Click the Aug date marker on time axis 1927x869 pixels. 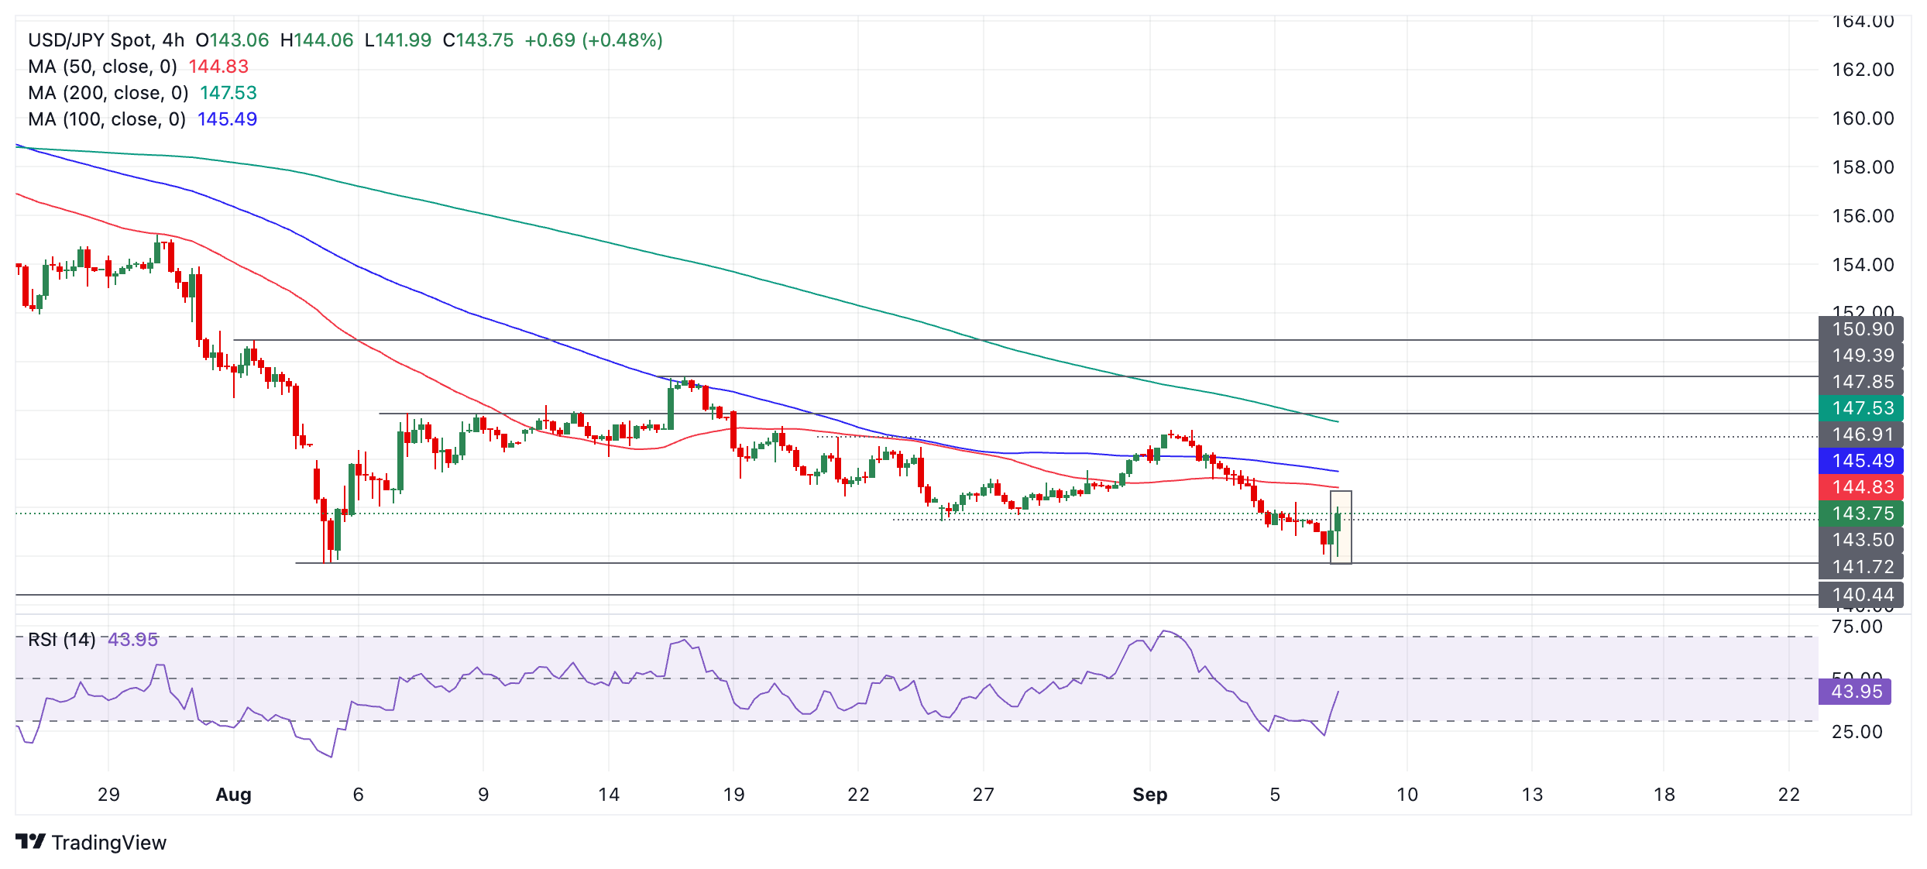tap(233, 795)
